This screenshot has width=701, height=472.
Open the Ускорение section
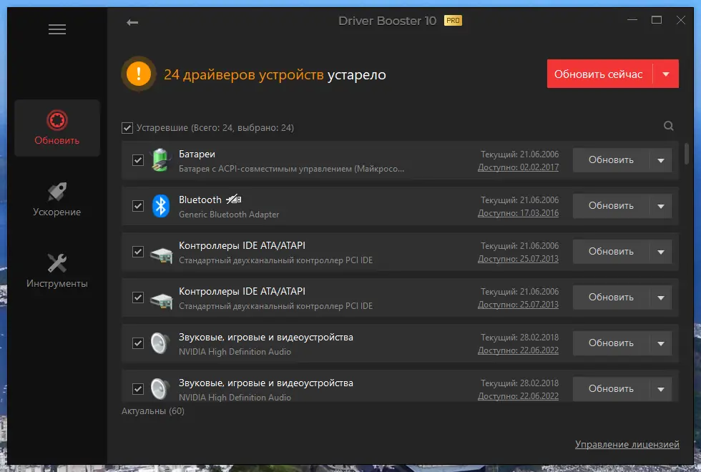click(x=57, y=200)
